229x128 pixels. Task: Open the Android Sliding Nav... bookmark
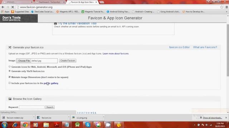118,12
